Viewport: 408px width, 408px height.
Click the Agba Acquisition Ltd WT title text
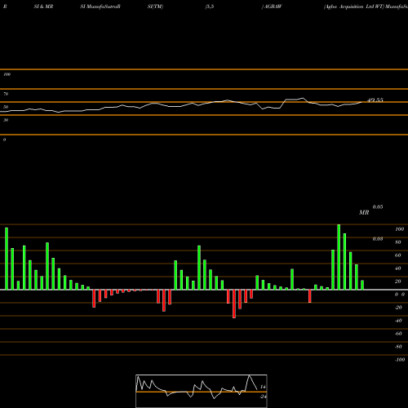354,7
